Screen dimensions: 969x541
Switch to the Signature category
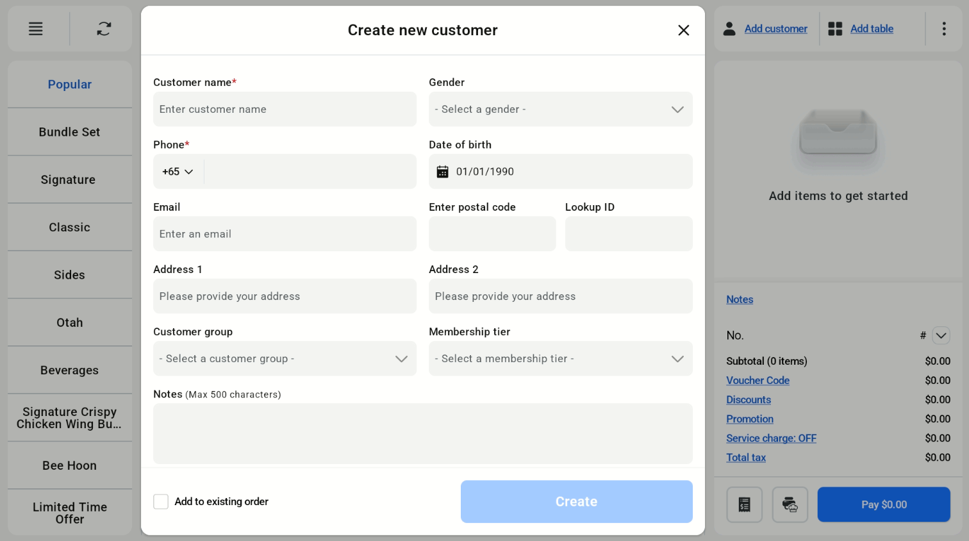(70, 179)
